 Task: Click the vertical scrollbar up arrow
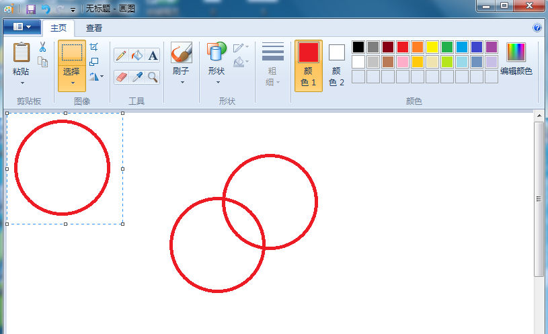(x=539, y=116)
